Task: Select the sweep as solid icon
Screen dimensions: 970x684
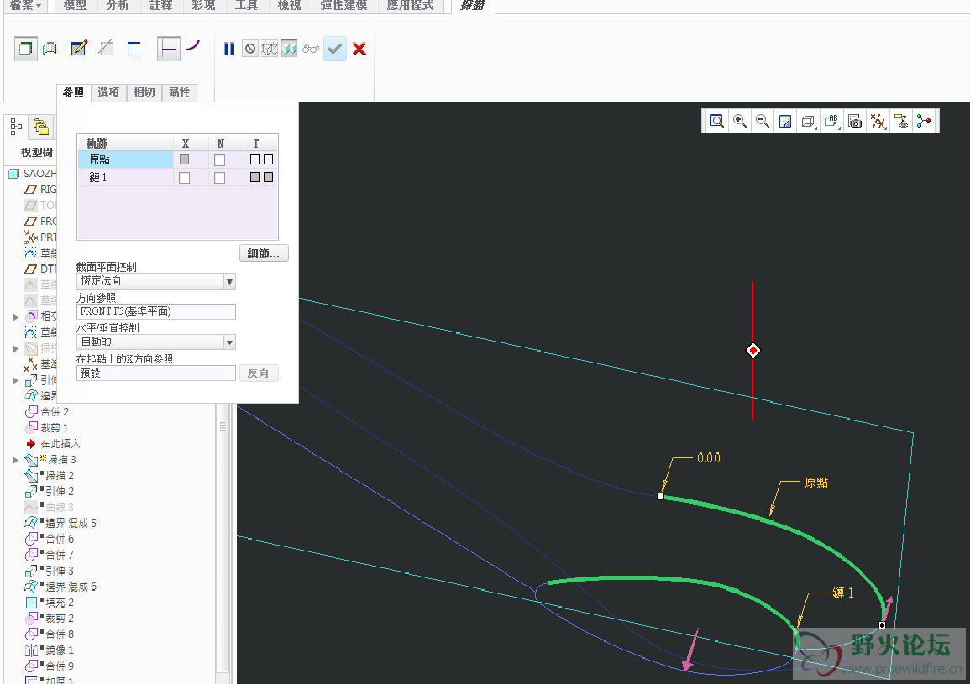Action: pyautogui.click(x=25, y=48)
